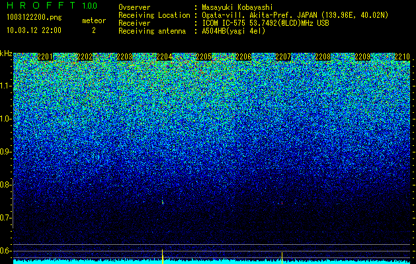Click the ICOM IC-575 receiver text

click(265, 23)
